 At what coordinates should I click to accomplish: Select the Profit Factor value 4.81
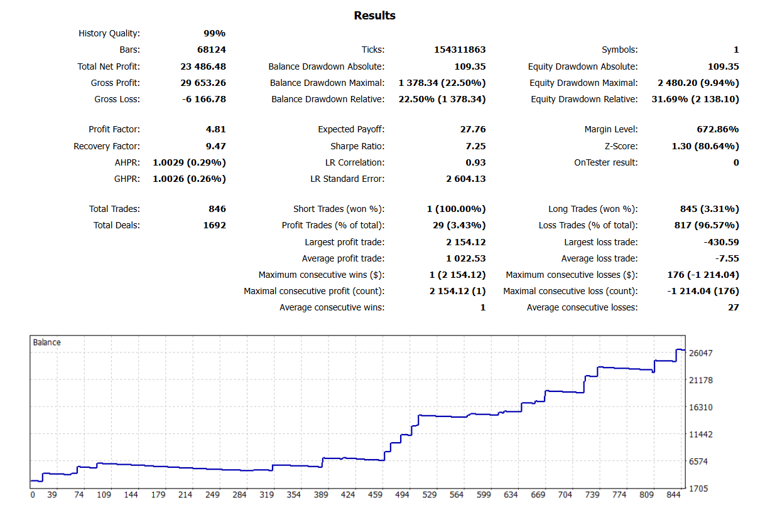coord(215,130)
